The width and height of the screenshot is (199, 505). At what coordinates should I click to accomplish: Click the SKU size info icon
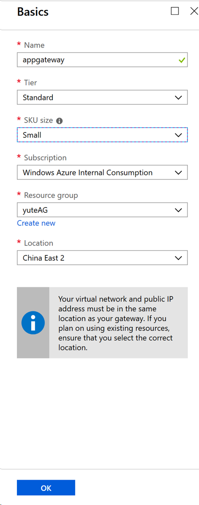pyautogui.click(x=59, y=121)
